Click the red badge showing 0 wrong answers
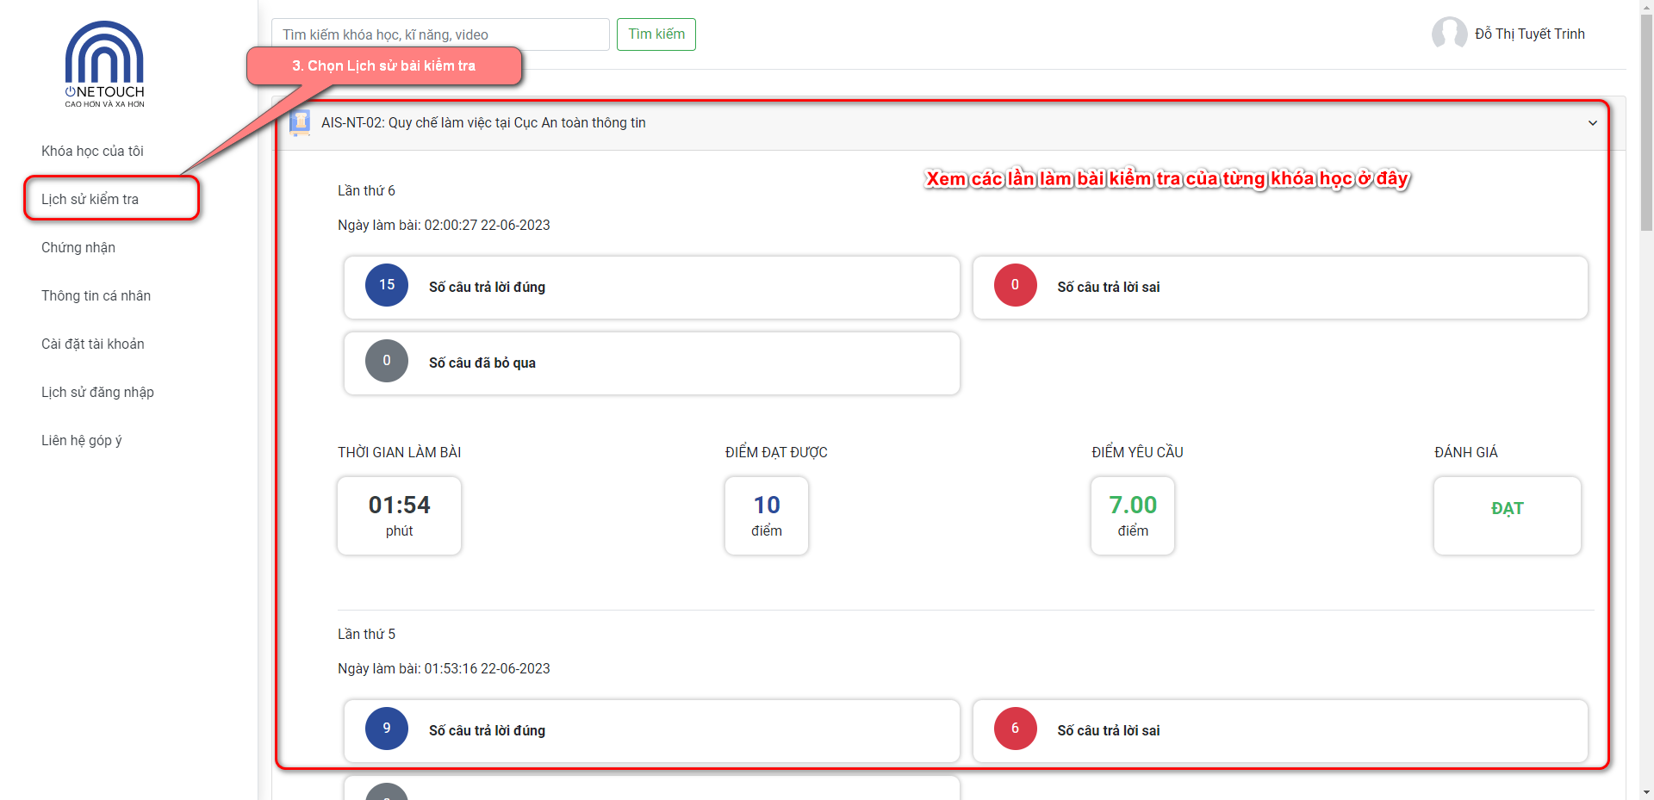This screenshot has height=800, width=1654. pos(1015,285)
